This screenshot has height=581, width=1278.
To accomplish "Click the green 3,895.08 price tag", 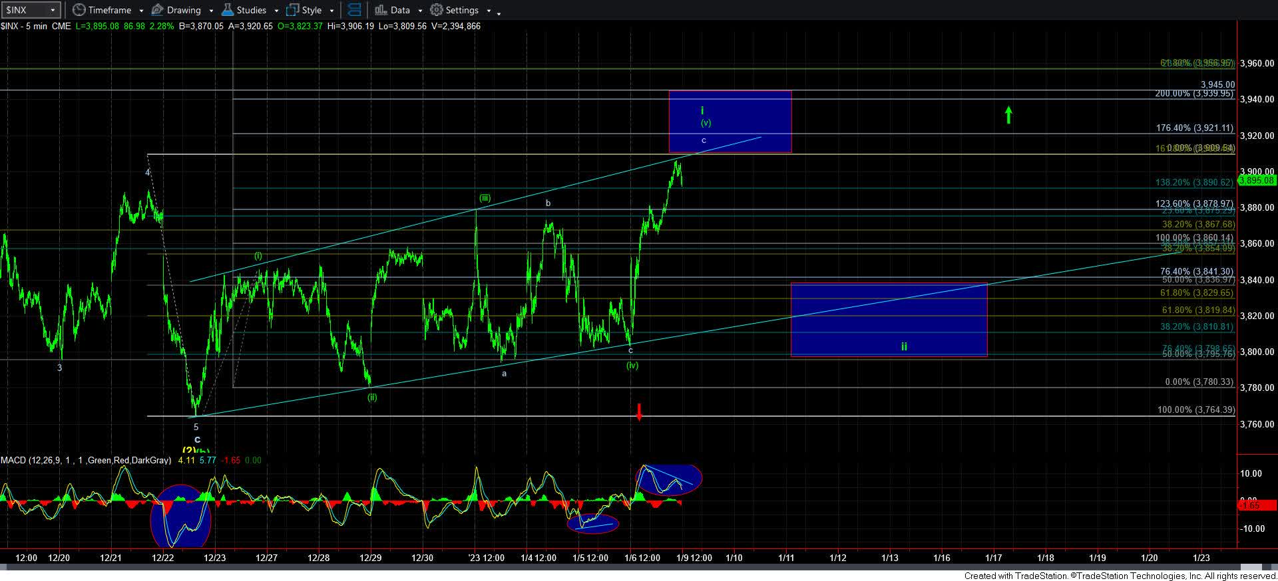I will [x=1257, y=180].
